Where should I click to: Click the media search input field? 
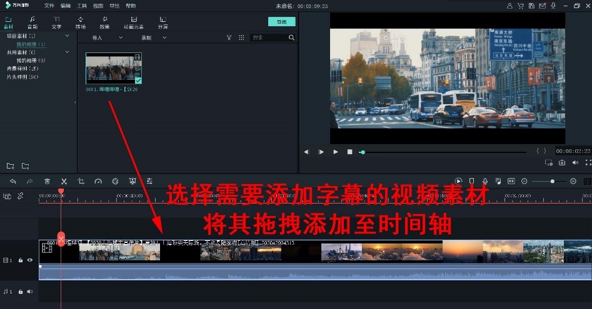pyautogui.click(x=269, y=37)
